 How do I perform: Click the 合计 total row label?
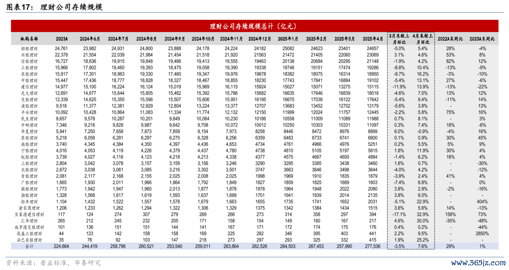point(29,246)
